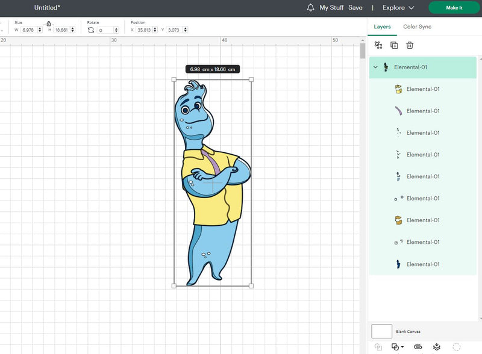Select the Layers tab
Screen dimensions: 482x354
382,26
